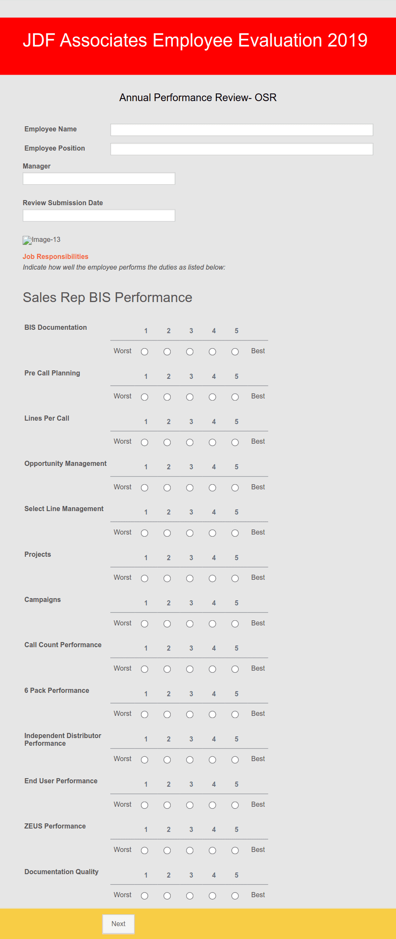Click the broken Image-13 icon
This screenshot has width=396, height=939.
[27, 240]
